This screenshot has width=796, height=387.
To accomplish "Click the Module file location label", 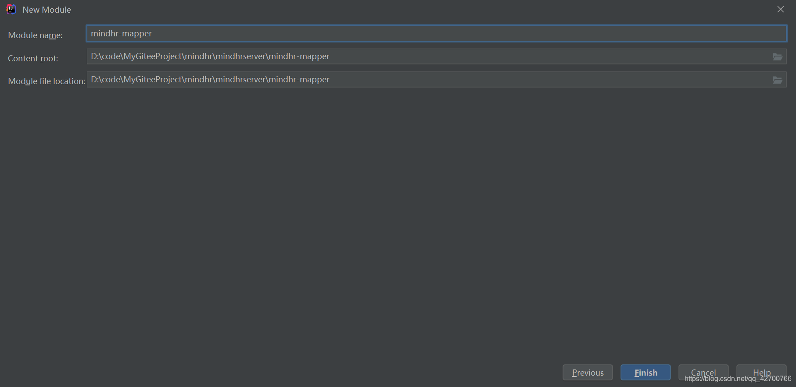I will (47, 81).
